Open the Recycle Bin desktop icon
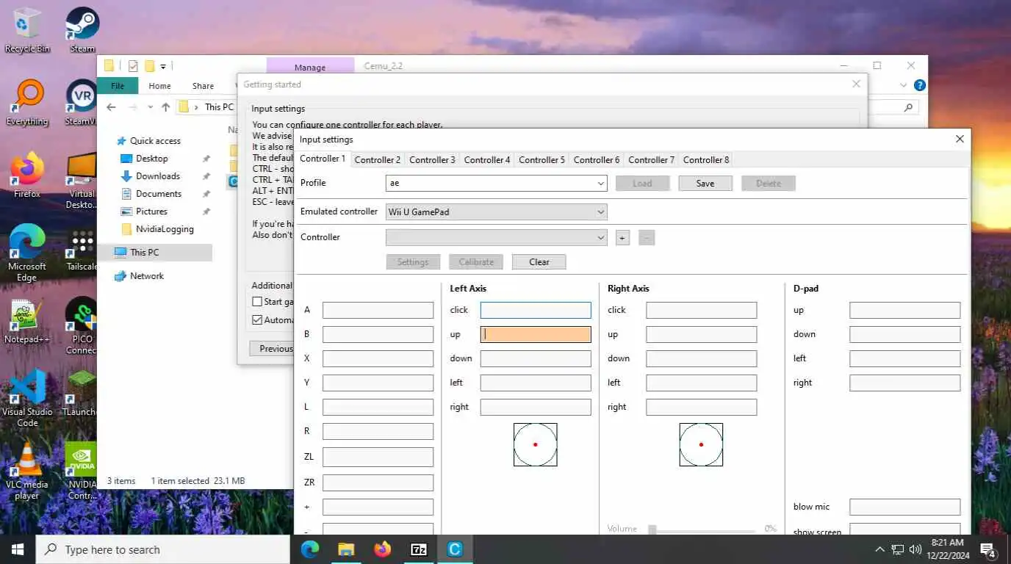Viewport: 1011px width, 564px height. [x=27, y=30]
